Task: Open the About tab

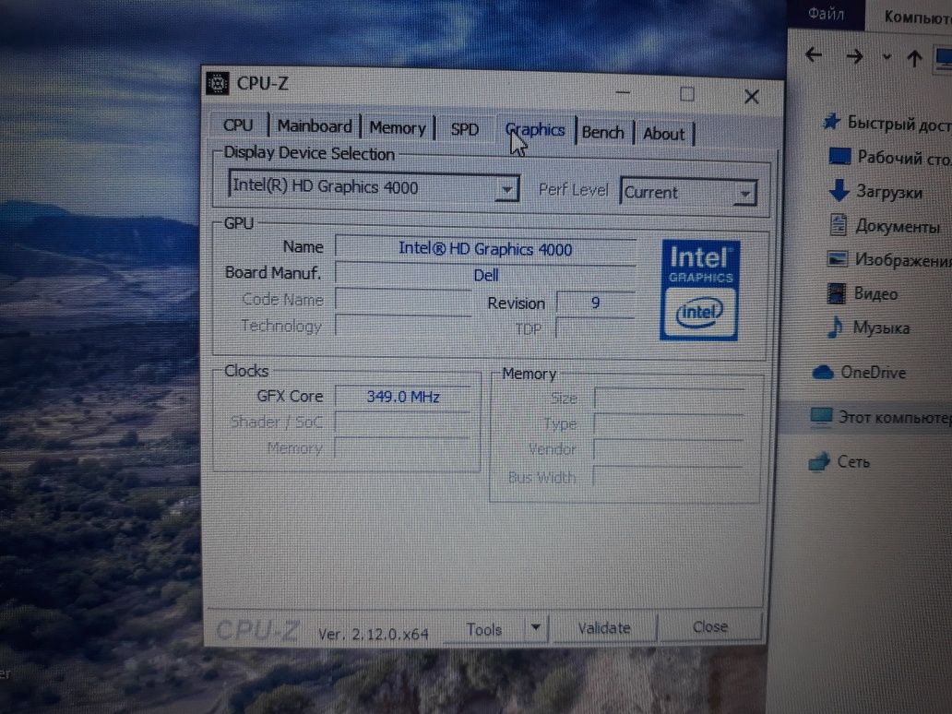Action: tap(663, 134)
